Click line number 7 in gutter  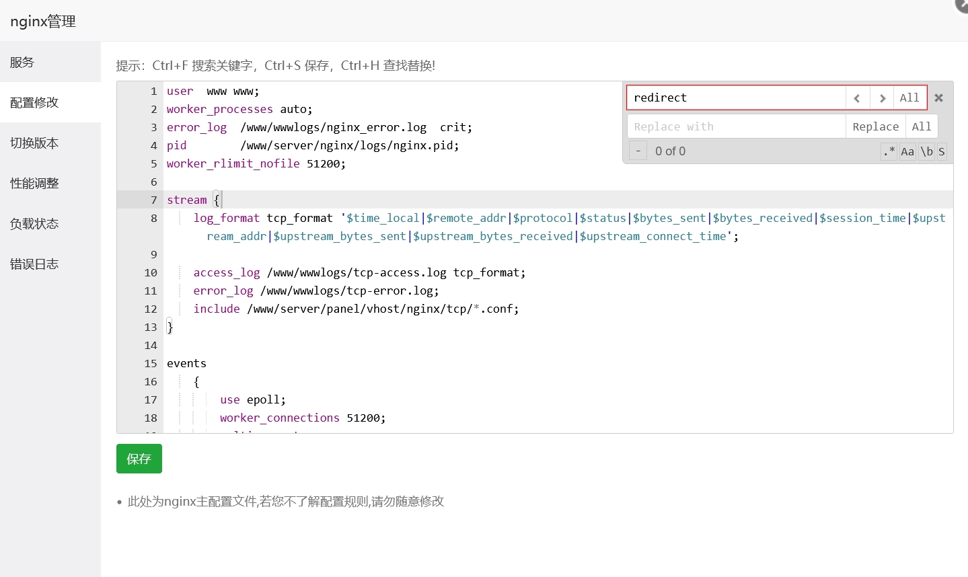(153, 200)
